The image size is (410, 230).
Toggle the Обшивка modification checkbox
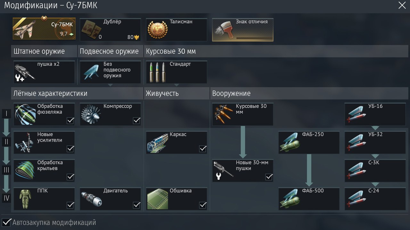coord(203,205)
